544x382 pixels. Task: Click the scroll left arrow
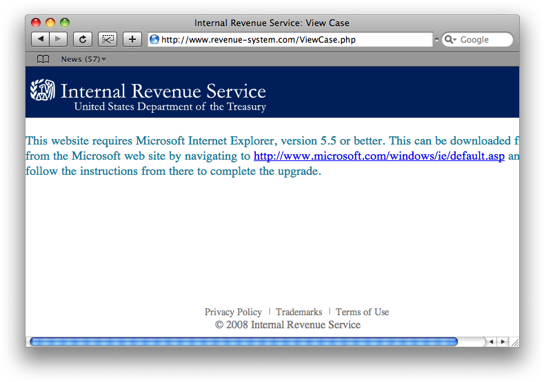click(x=492, y=342)
